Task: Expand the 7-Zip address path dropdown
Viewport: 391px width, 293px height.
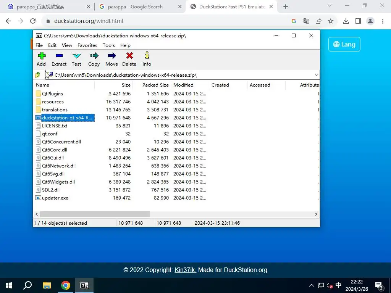Action: (316, 75)
